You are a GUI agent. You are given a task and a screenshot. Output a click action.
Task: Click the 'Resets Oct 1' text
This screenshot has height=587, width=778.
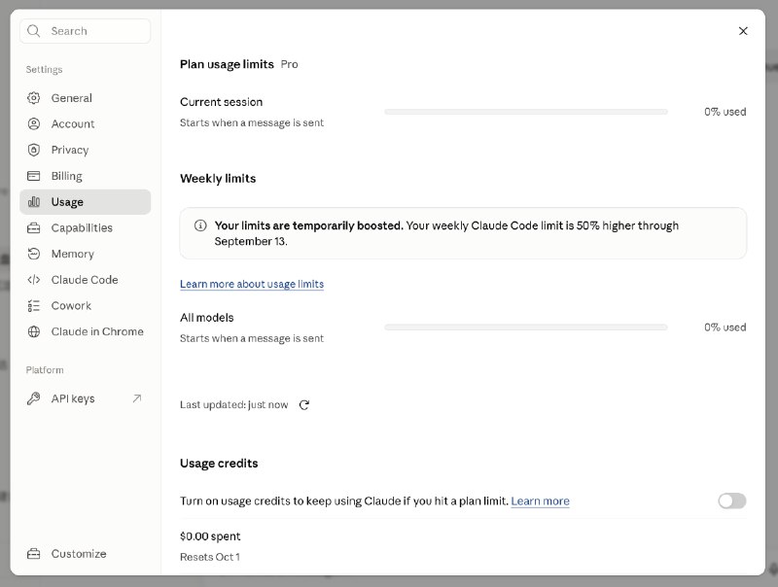tap(210, 557)
